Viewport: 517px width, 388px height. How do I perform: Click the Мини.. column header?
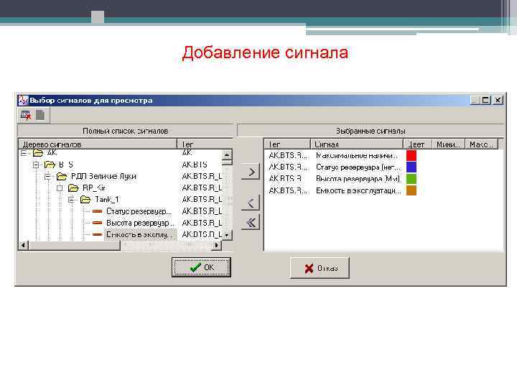(x=448, y=144)
